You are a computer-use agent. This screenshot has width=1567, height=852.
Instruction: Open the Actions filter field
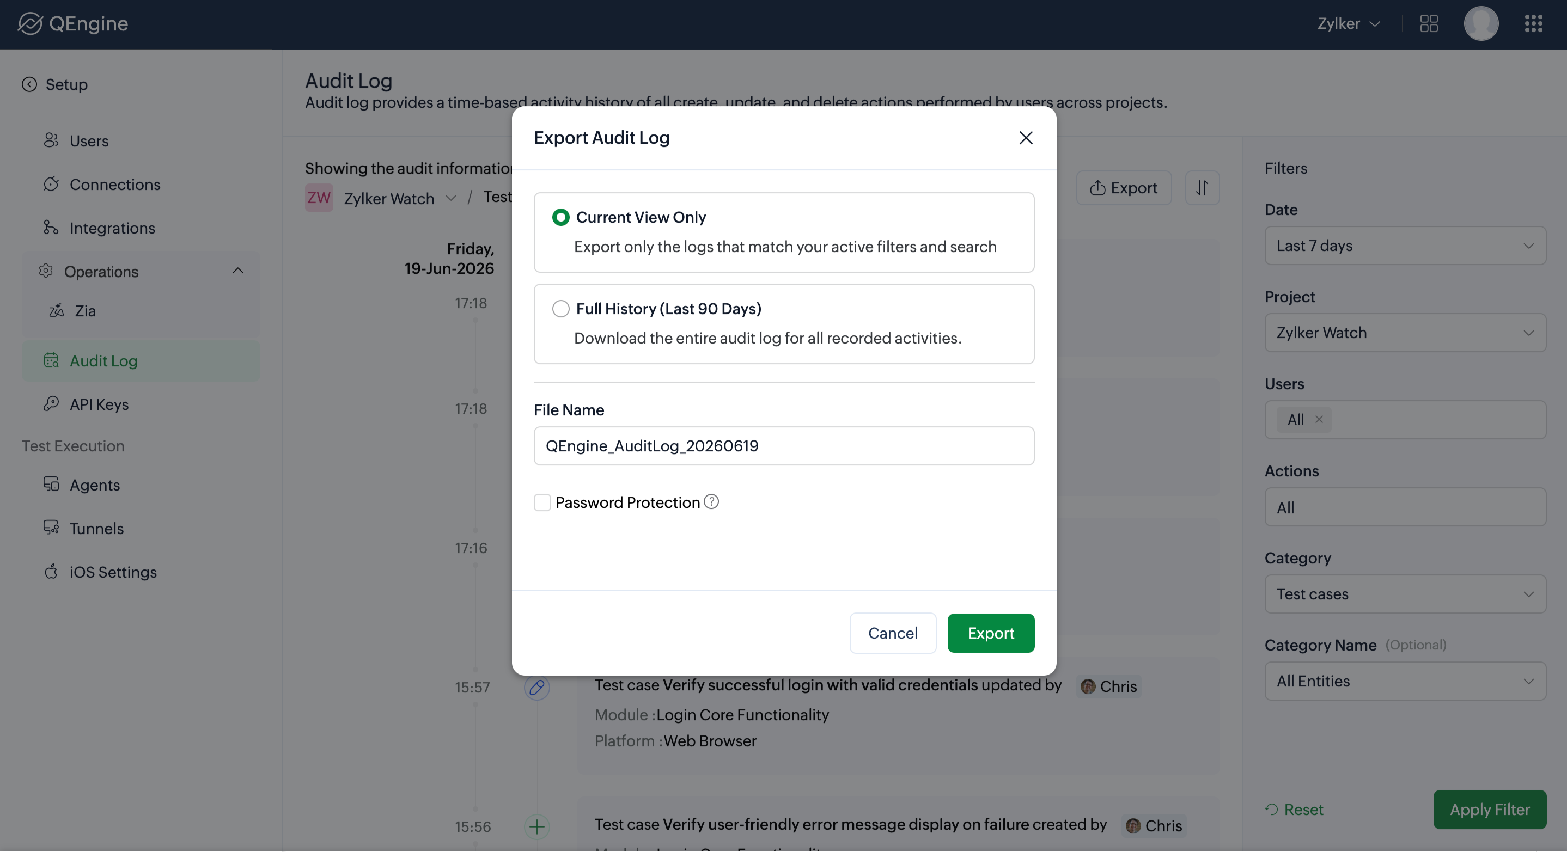(x=1405, y=507)
